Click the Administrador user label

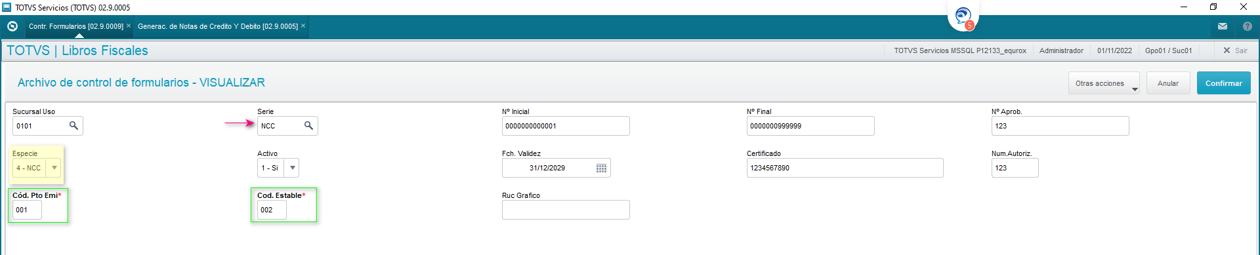1061,50
